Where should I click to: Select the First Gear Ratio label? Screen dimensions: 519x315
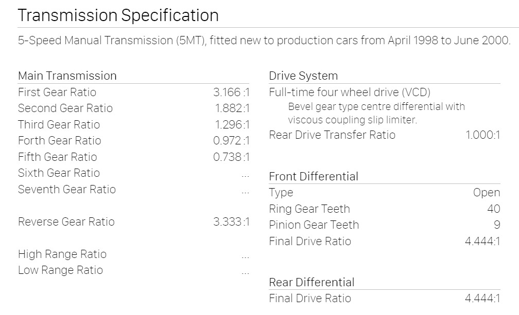tap(57, 92)
